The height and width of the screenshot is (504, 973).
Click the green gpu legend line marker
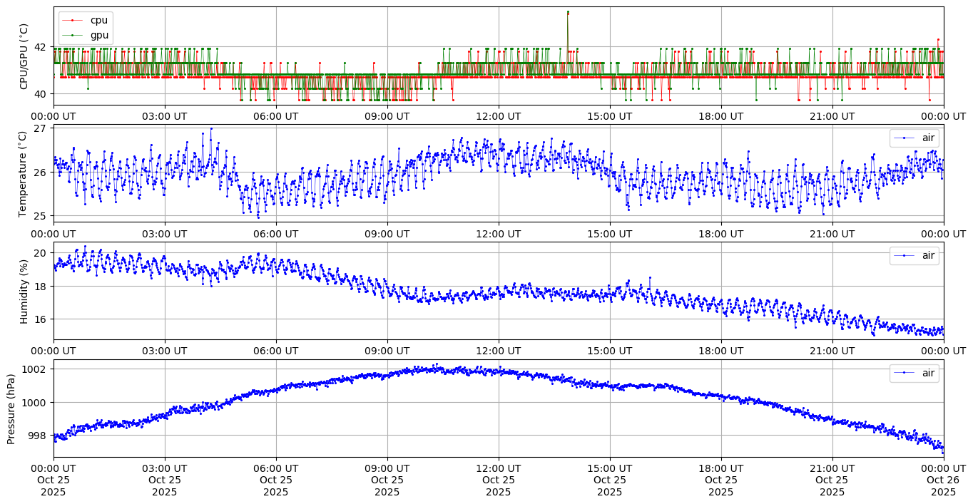point(74,34)
